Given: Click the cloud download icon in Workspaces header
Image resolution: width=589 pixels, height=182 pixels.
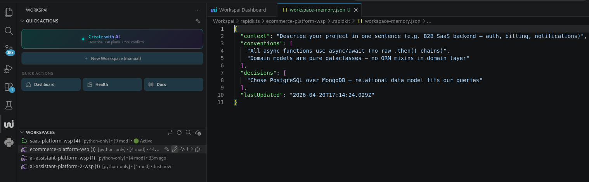Looking at the screenshot, I should (198, 132).
